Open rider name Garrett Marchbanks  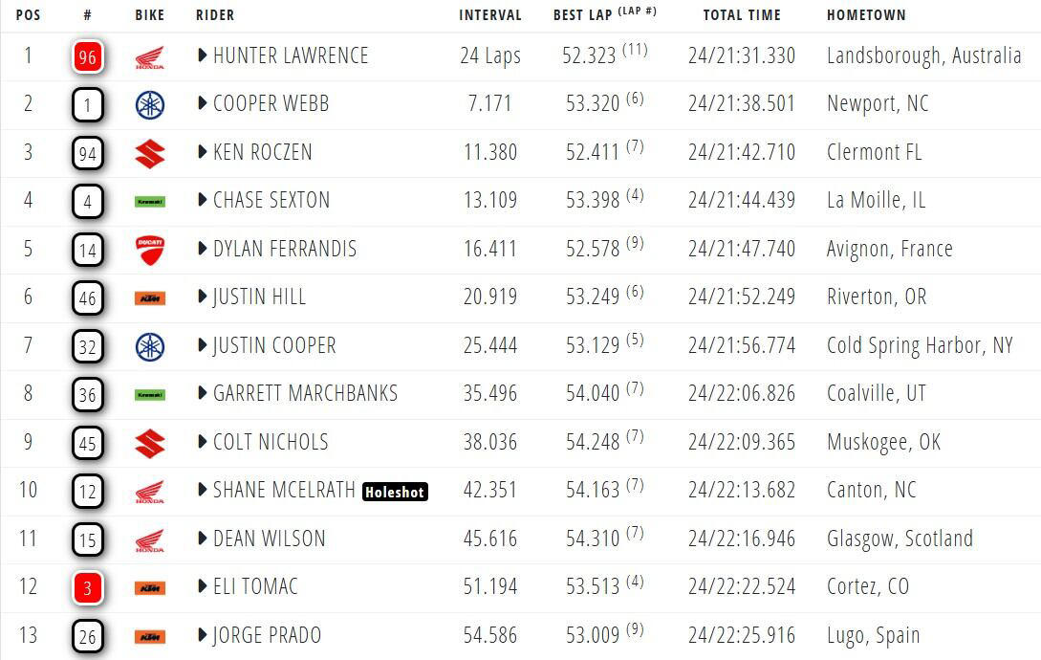305,393
